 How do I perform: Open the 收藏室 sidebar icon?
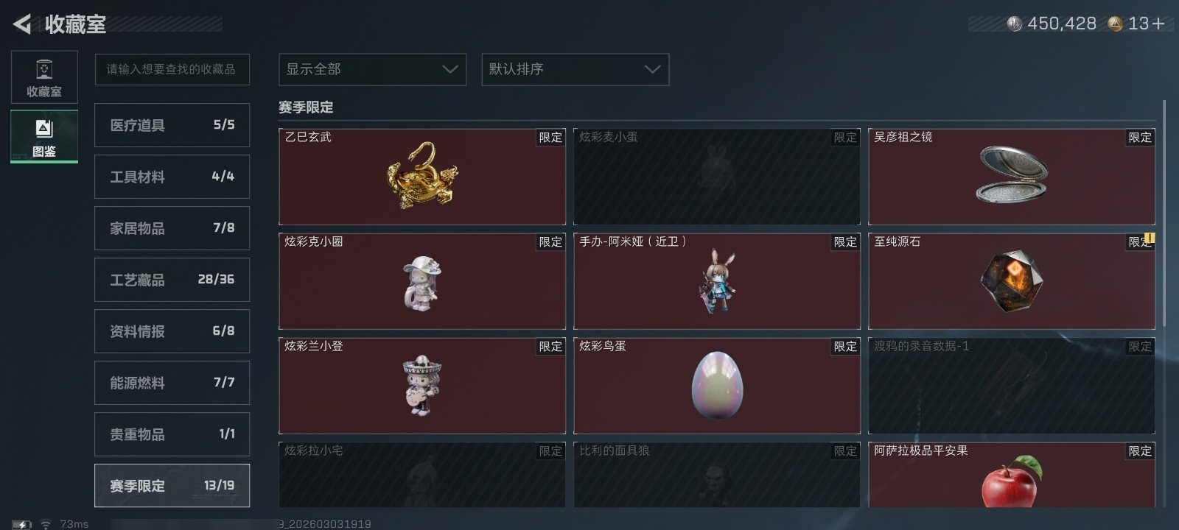click(44, 77)
